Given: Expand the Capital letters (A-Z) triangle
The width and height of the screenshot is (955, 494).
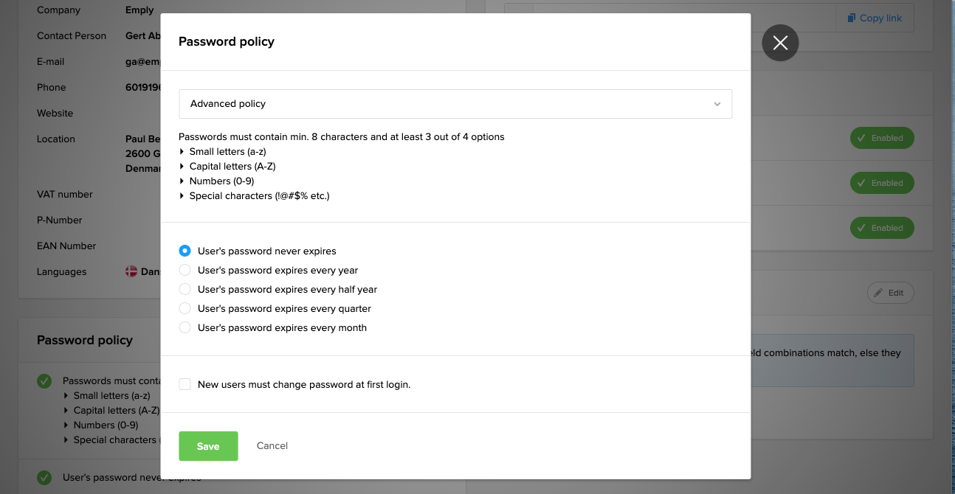Looking at the screenshot, I should coord(182,167).
